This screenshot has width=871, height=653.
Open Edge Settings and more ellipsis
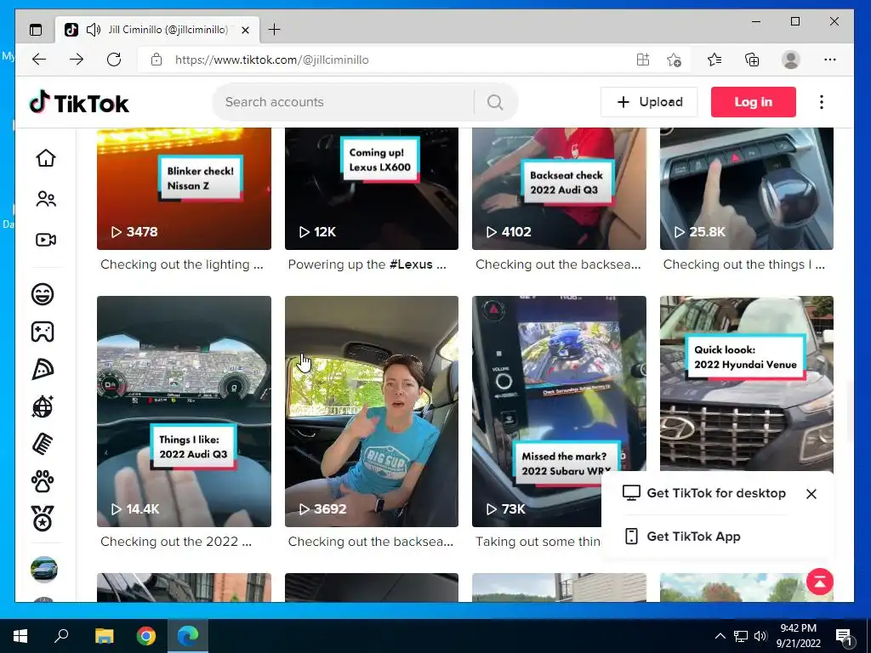pos(830,60)
